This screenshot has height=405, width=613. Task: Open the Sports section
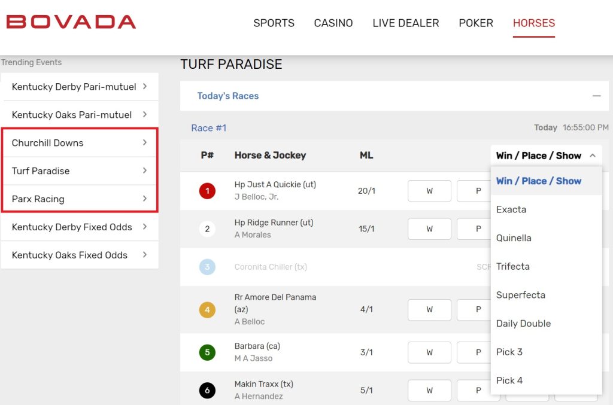[x=274, y=23]
